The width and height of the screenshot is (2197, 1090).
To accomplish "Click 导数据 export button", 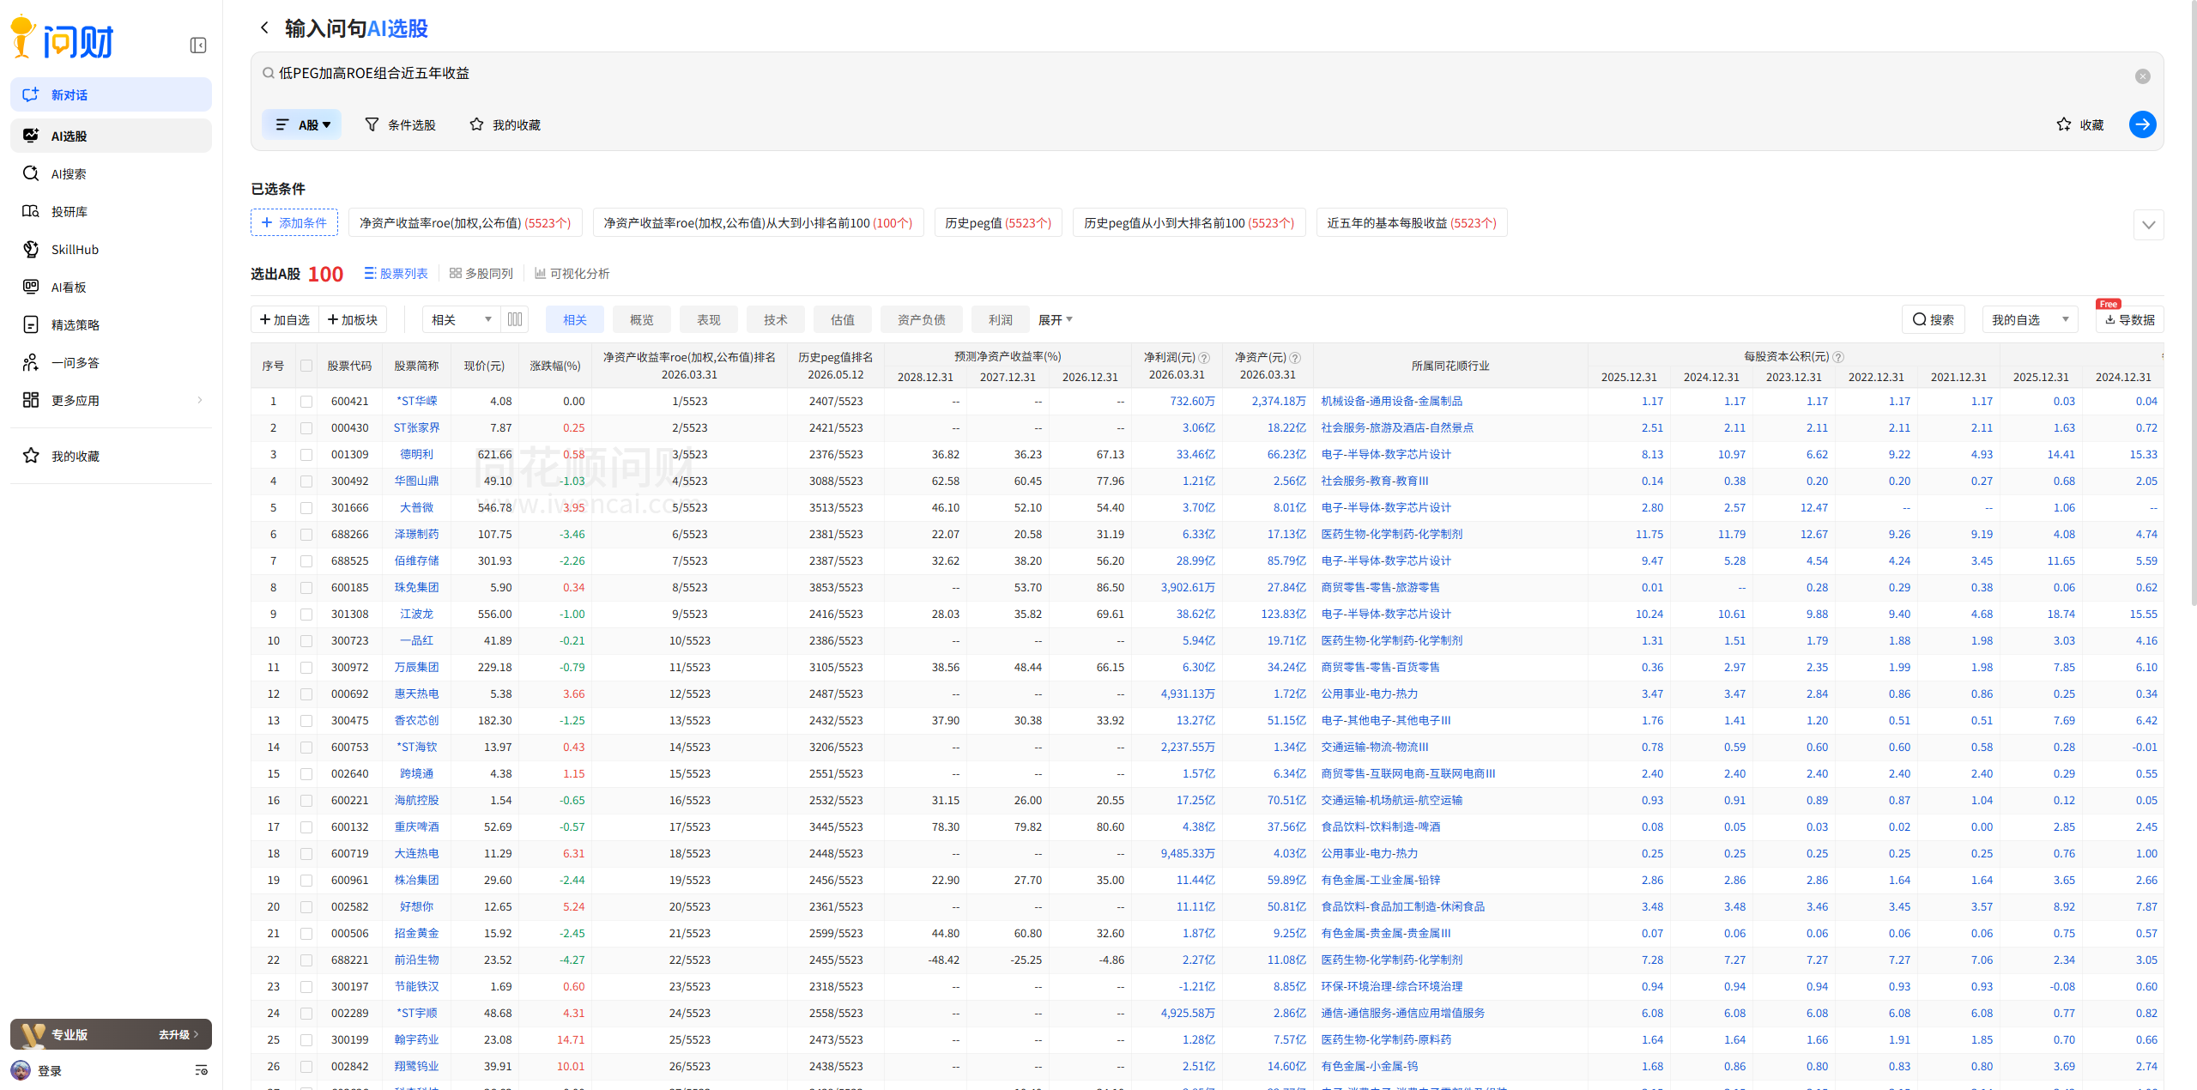I will [2129, 319].
